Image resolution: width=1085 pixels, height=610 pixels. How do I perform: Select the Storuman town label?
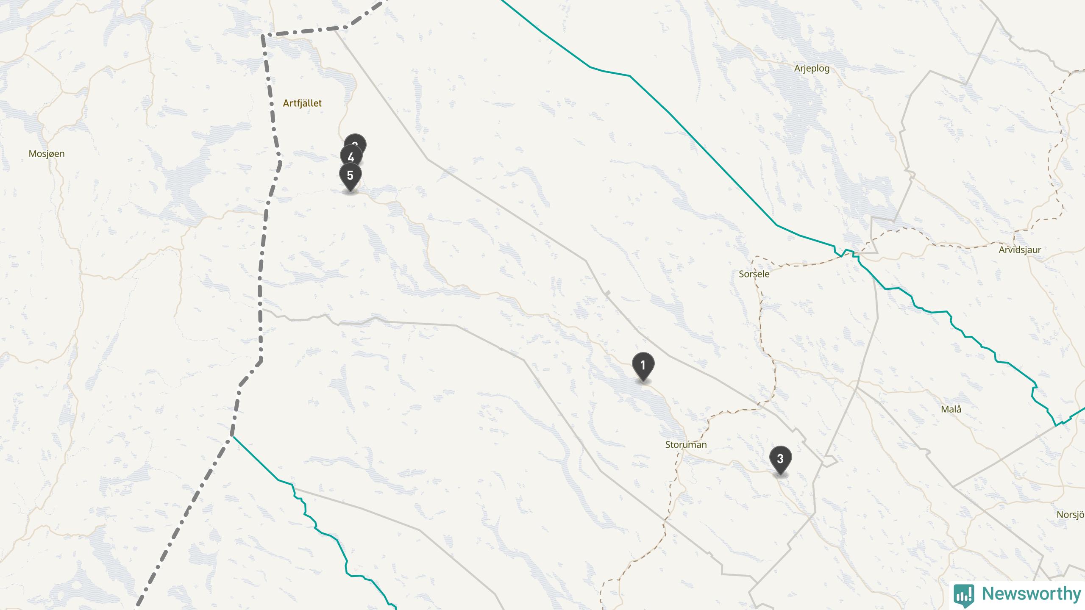(686, 445)
